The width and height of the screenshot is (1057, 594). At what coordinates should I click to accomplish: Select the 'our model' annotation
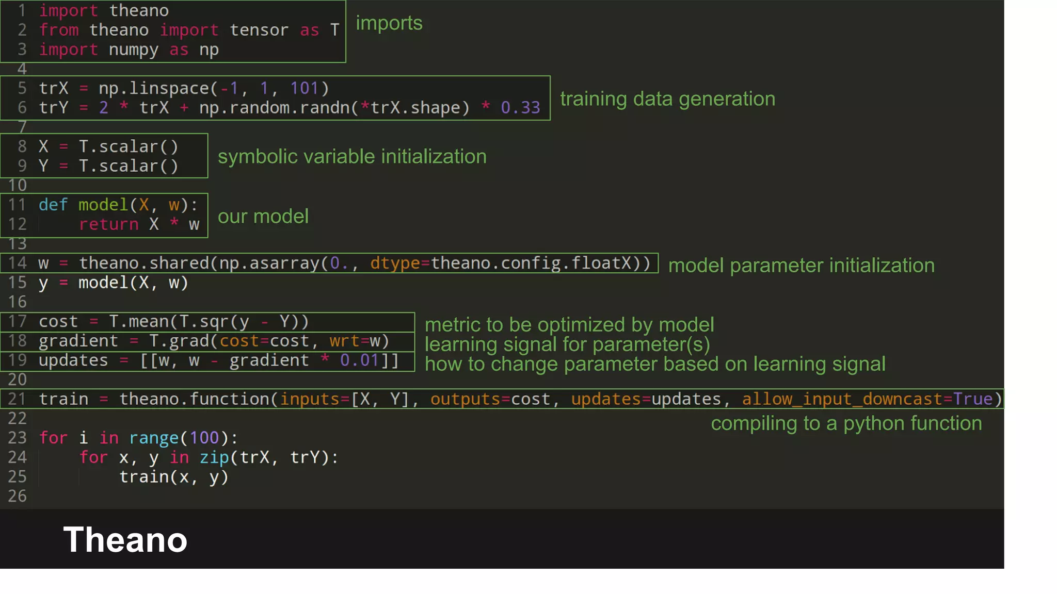coord(263,217)
